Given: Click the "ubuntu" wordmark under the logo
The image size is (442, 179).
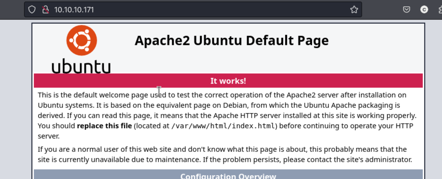Looking at the screenshot, I should [x=81, y=66].
